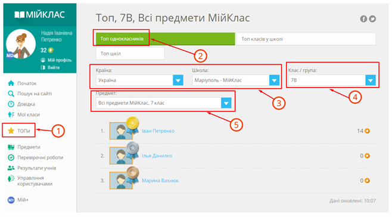The height and width of the screenshot is (217, 392).
Task: Switch to Топ шкіл tab
Action: coord(130,54)
